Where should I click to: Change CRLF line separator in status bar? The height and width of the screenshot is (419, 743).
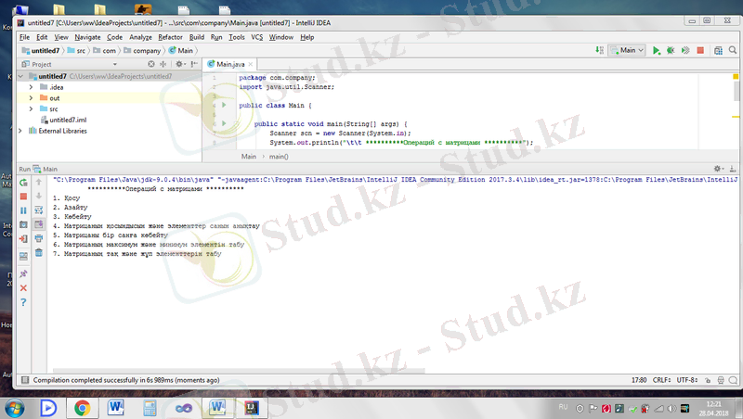(661, 380)
